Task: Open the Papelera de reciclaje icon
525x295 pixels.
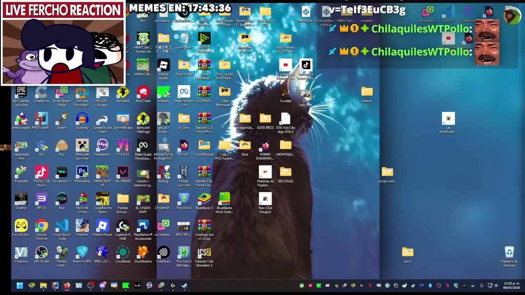Action: 509,257
